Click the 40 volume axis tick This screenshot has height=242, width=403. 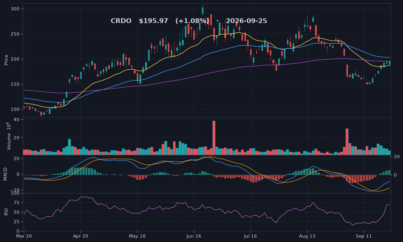[17, 120]
